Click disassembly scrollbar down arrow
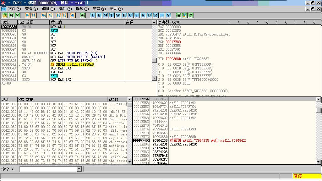 pyautogui.click(x=154, y=78)
